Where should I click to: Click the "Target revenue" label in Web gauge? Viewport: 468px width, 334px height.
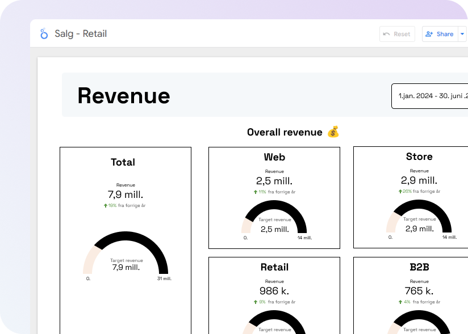pyautogui.click(x=275, y=220)
